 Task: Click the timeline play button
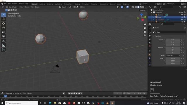click(x=76, y=93)
